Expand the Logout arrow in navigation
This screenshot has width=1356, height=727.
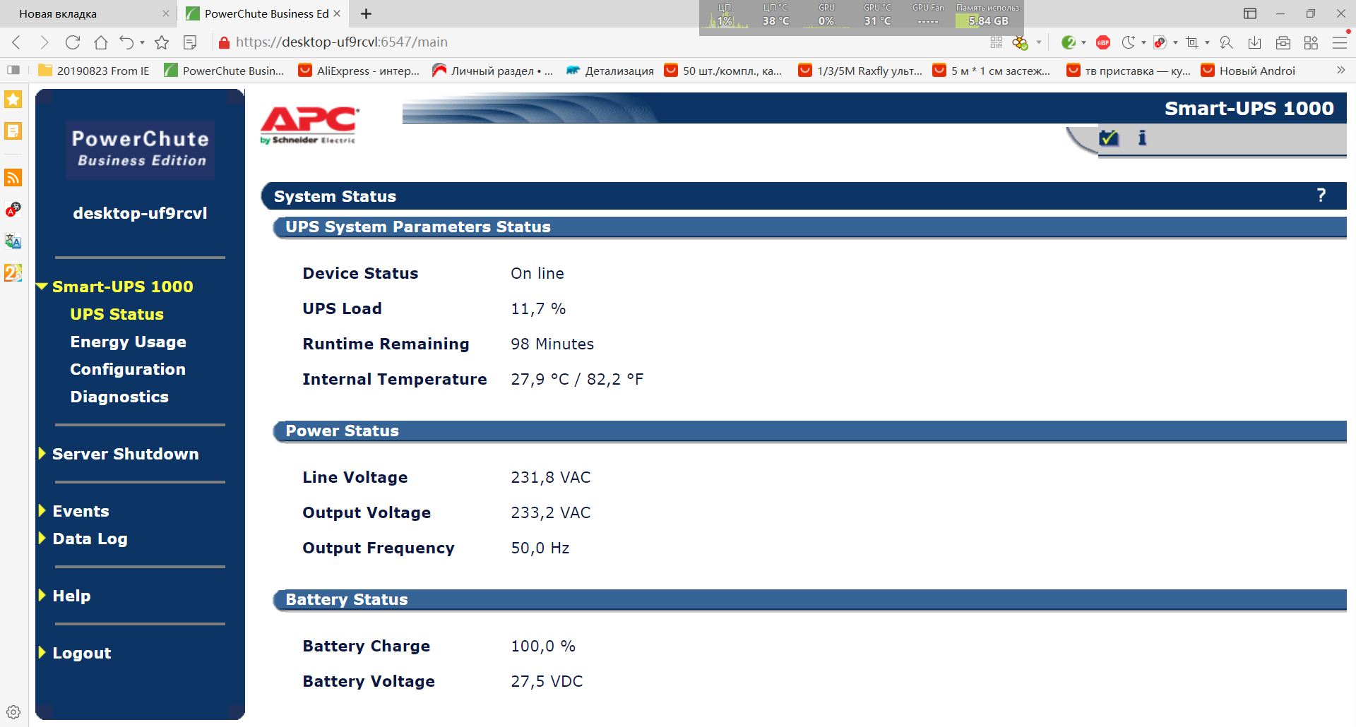click(x=42, y=652)
